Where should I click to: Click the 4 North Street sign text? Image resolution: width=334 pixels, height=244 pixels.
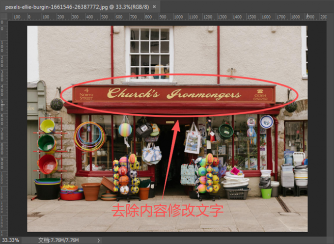(86, 94)
